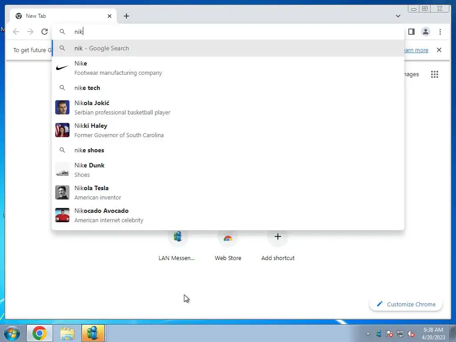
Task: Choose the Nikola Tesla suggestion
Action: 228,192
